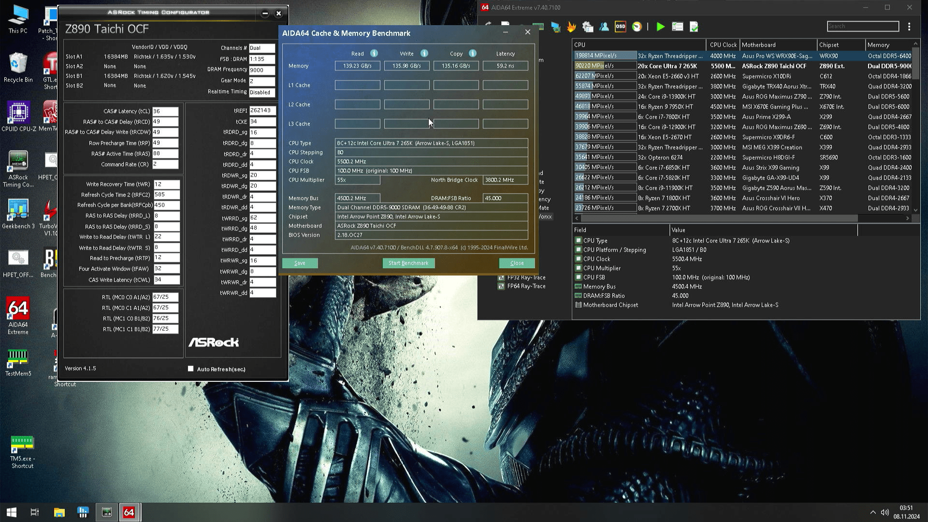Click the Write info icon
This screenshot has height=522, width=928.
click(x=424, y=54)
